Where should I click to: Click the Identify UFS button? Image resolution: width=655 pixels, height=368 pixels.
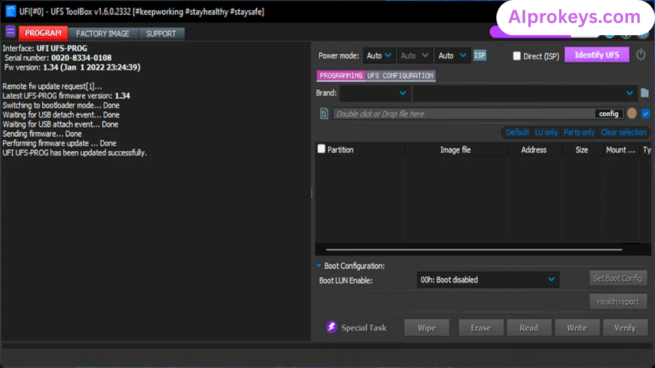[597, 55]
